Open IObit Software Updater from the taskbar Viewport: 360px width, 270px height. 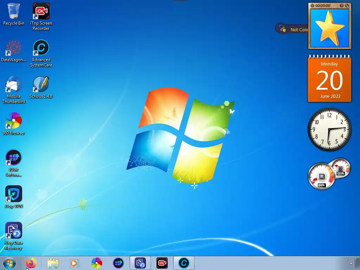(118, 263)
